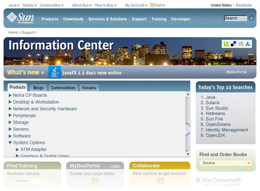
Task: Click the Source books field
Action: [223, 163]
